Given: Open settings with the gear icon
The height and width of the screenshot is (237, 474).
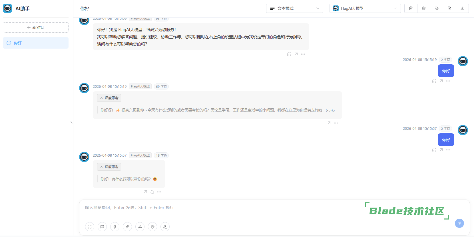Looking at the screenshot, I should (424, 8).
